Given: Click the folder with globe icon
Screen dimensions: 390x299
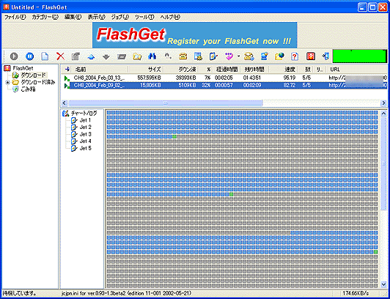Looking at the screenshot, I should (279, 56).
